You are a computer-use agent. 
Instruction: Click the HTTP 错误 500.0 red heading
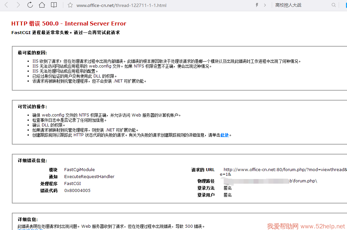(69, 23)
